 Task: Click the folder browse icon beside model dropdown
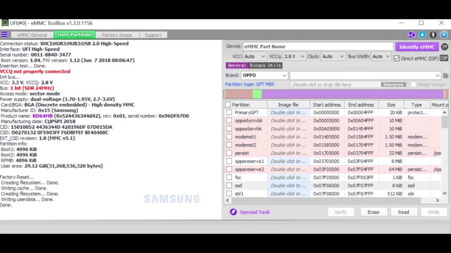tap(446, 76)
